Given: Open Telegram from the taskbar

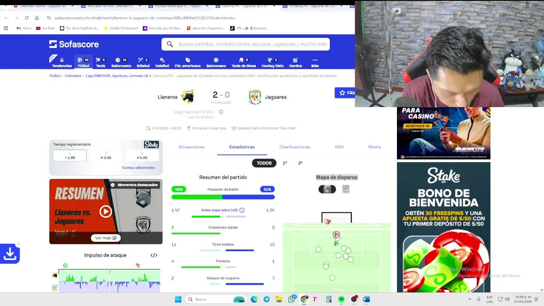Looking at the screenshot, I should coord(266,299).
